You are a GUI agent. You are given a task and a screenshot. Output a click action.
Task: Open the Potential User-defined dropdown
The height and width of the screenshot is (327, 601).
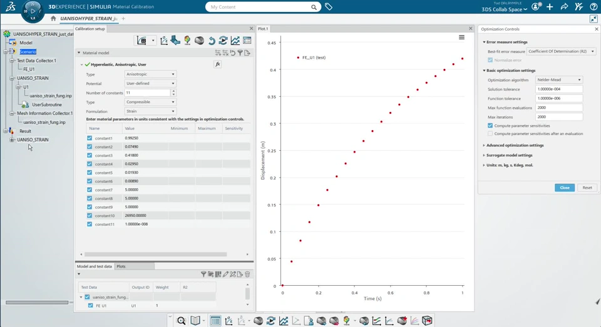point(150,83)
